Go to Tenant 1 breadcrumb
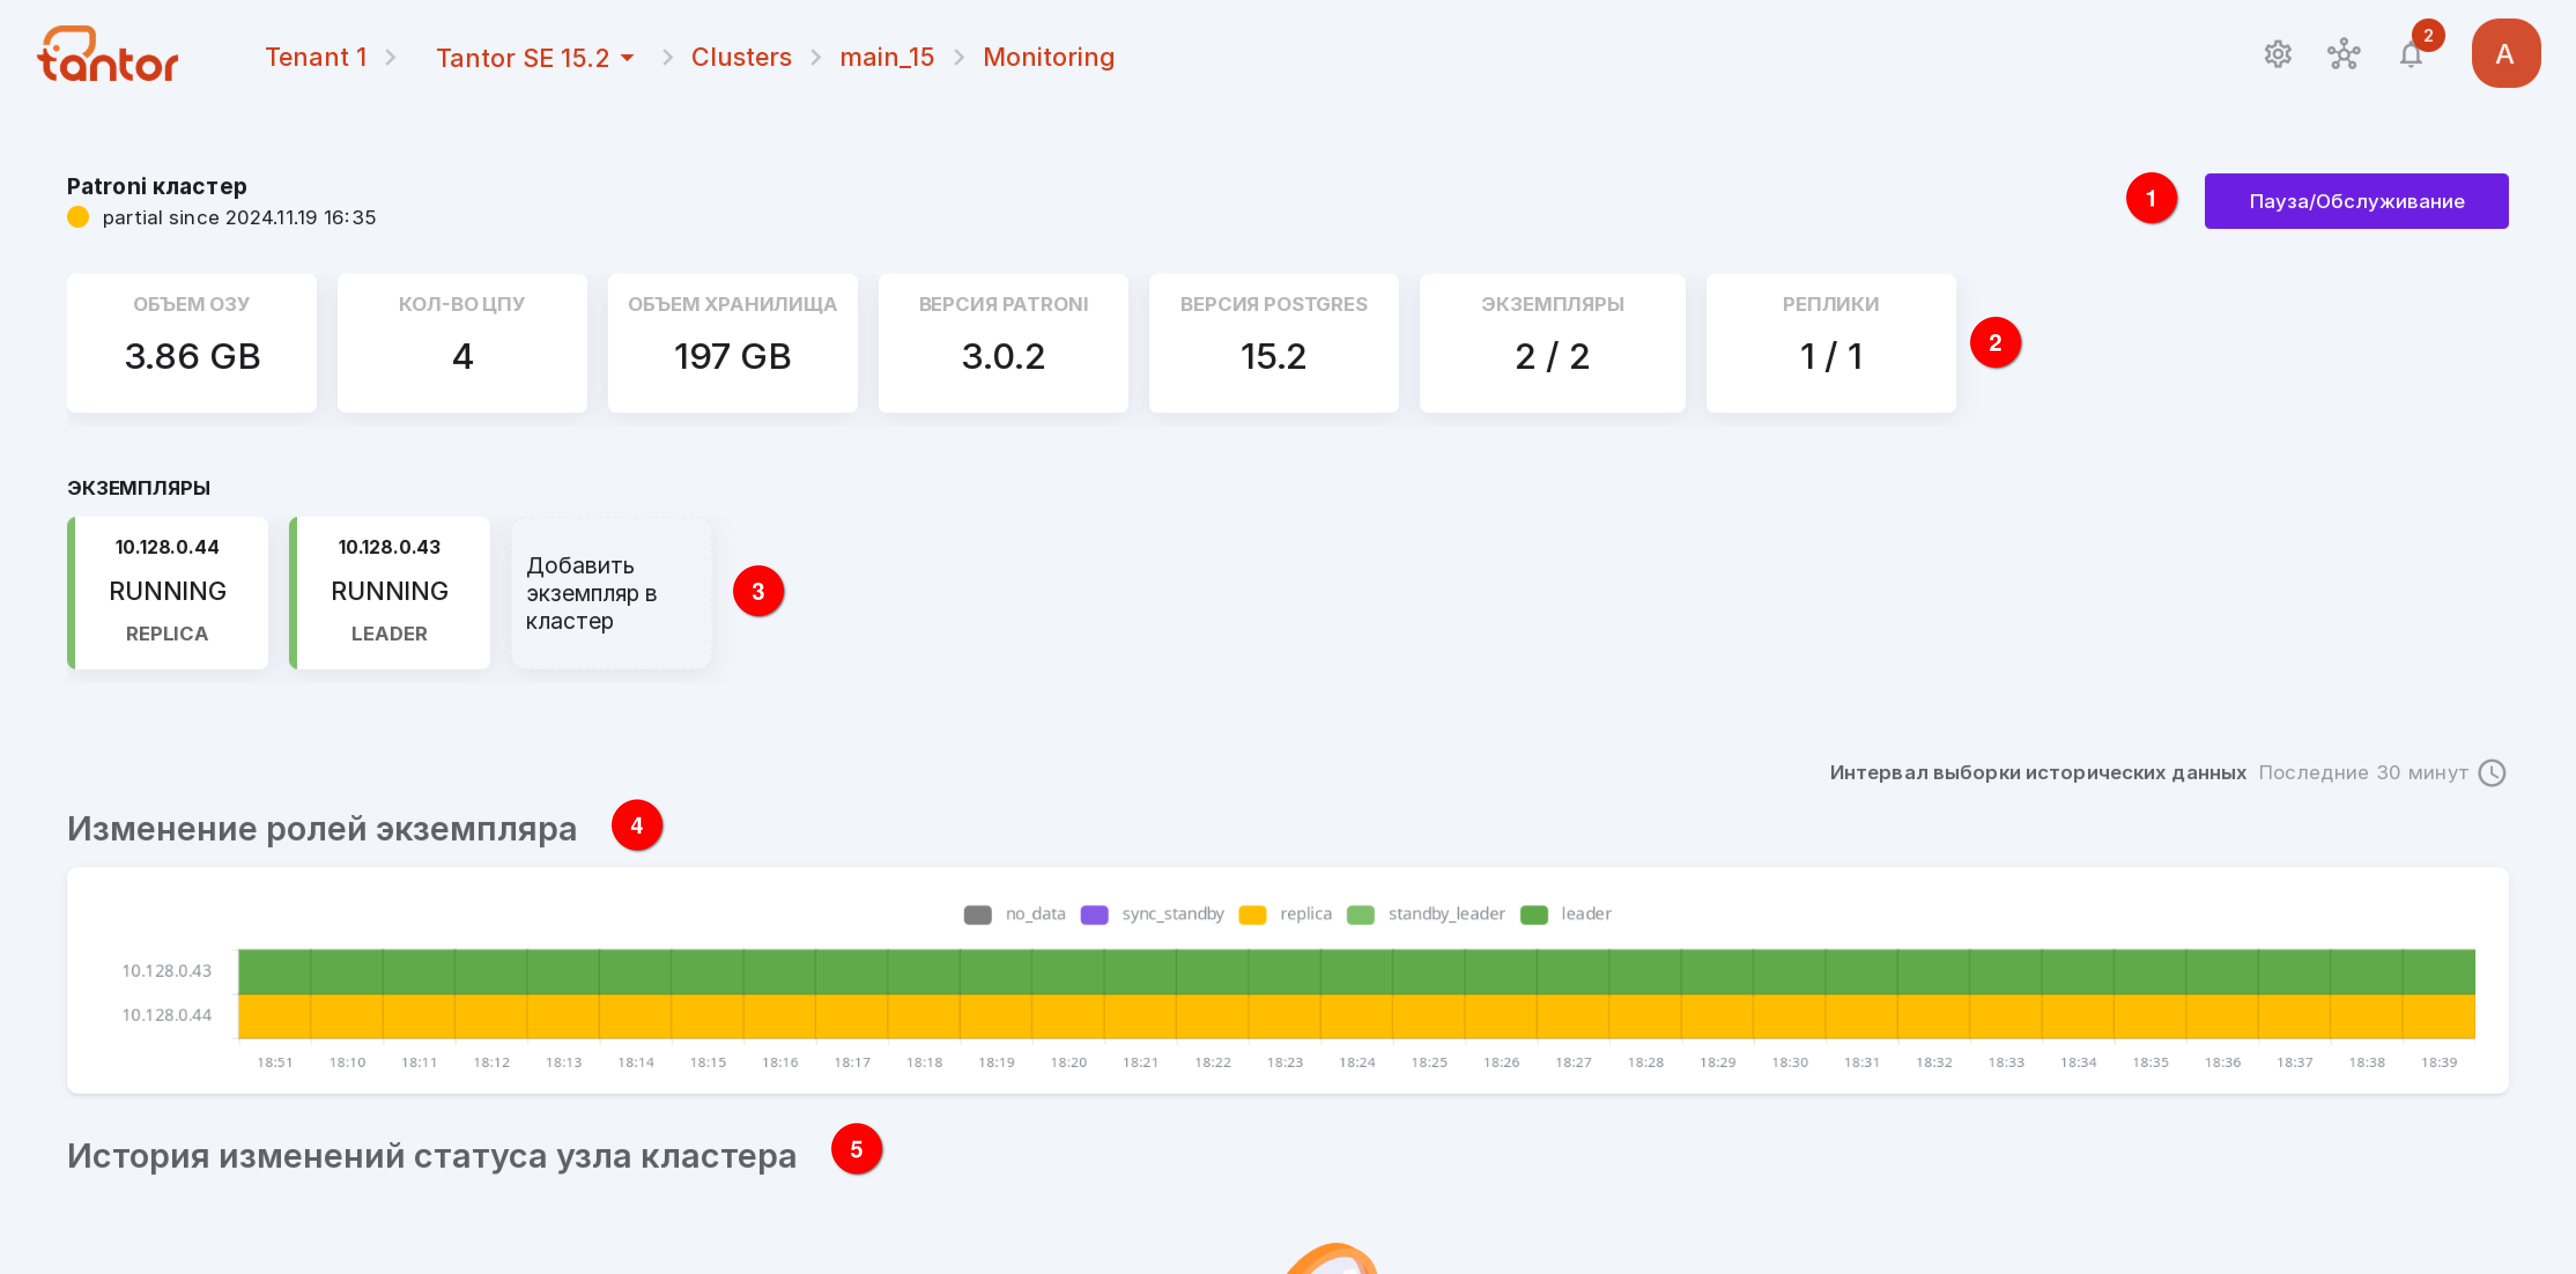This screenshot has width=2576, height=1274. pyautogui.click(x=315, y=57)
